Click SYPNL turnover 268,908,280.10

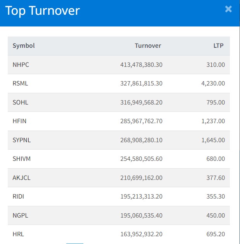pyautogui.click(x=141, y=140)
